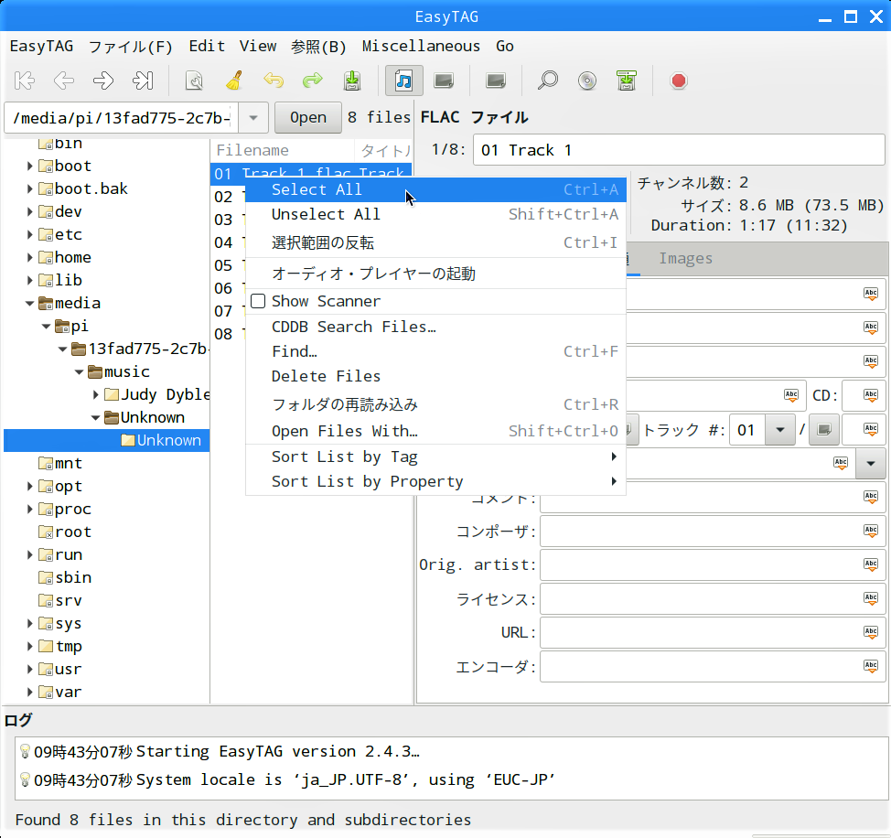891x838 pixels.
Task: Click the broom remove tags icon
Action: click(x=234, y=81)
